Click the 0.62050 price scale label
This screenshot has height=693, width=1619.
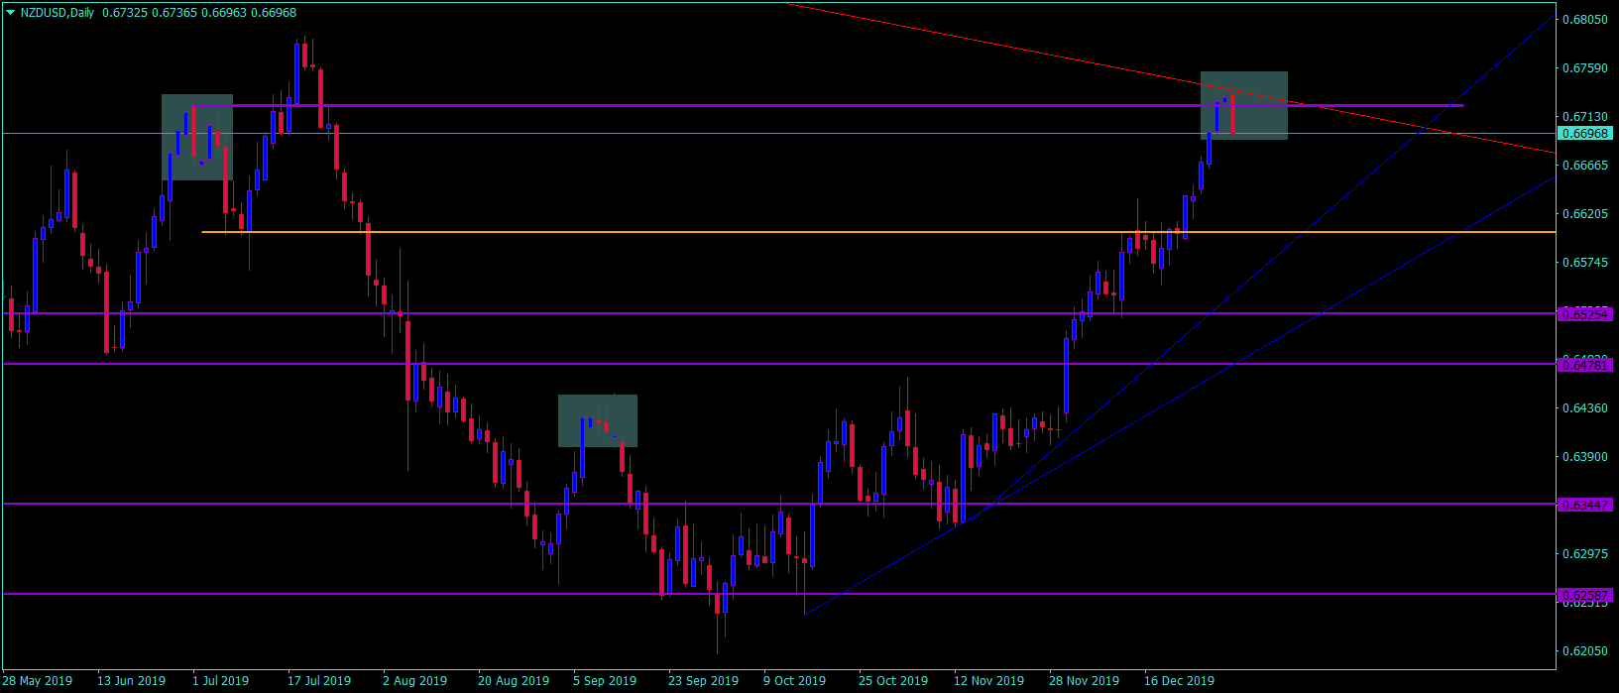1584,651
